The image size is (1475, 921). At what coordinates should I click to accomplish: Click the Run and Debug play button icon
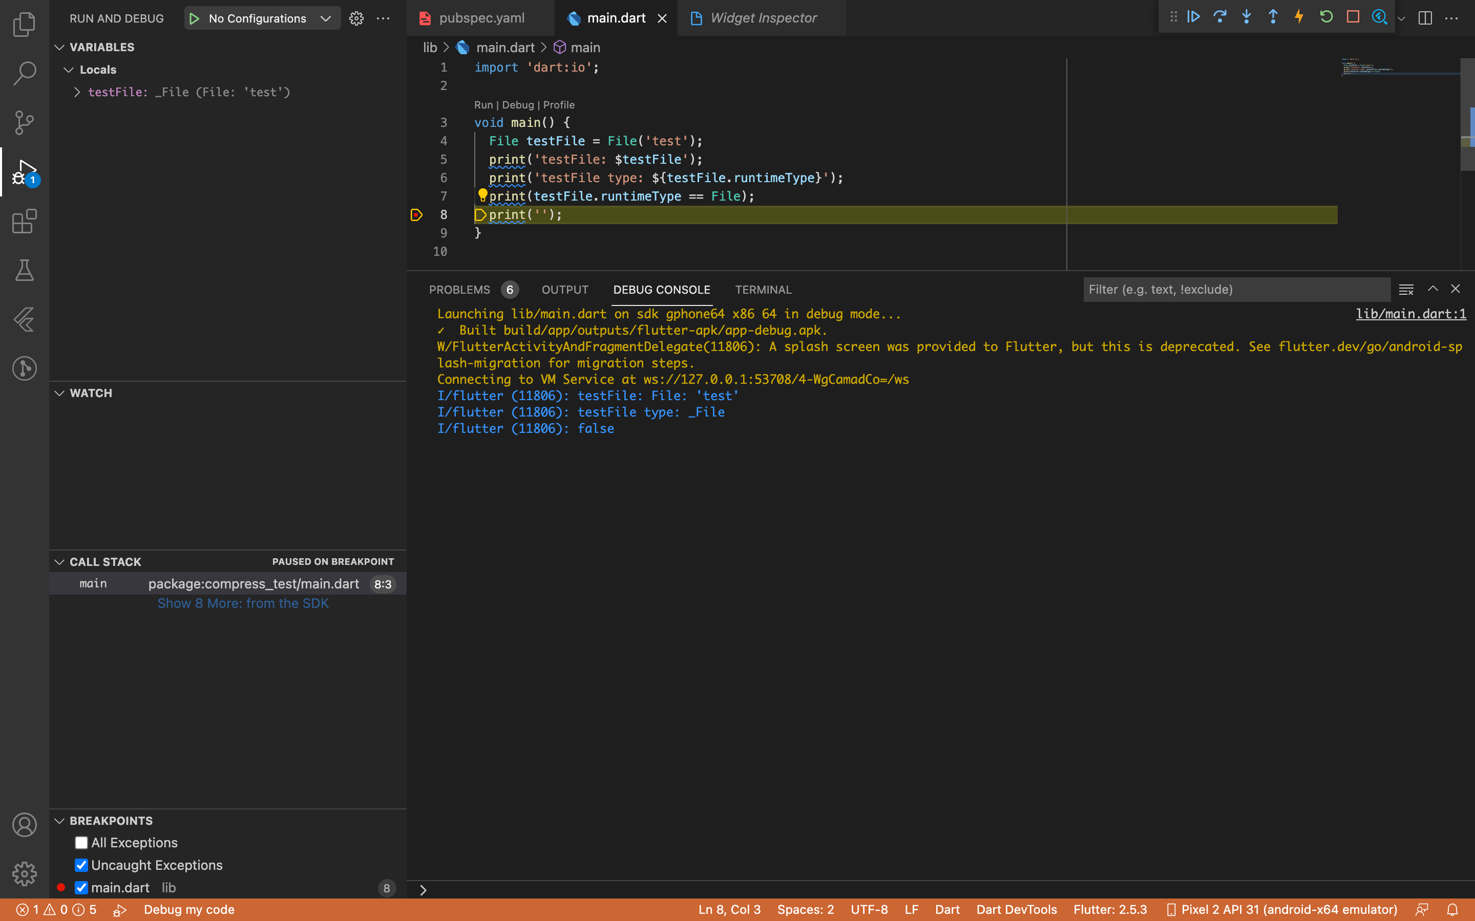coord(193,18)
